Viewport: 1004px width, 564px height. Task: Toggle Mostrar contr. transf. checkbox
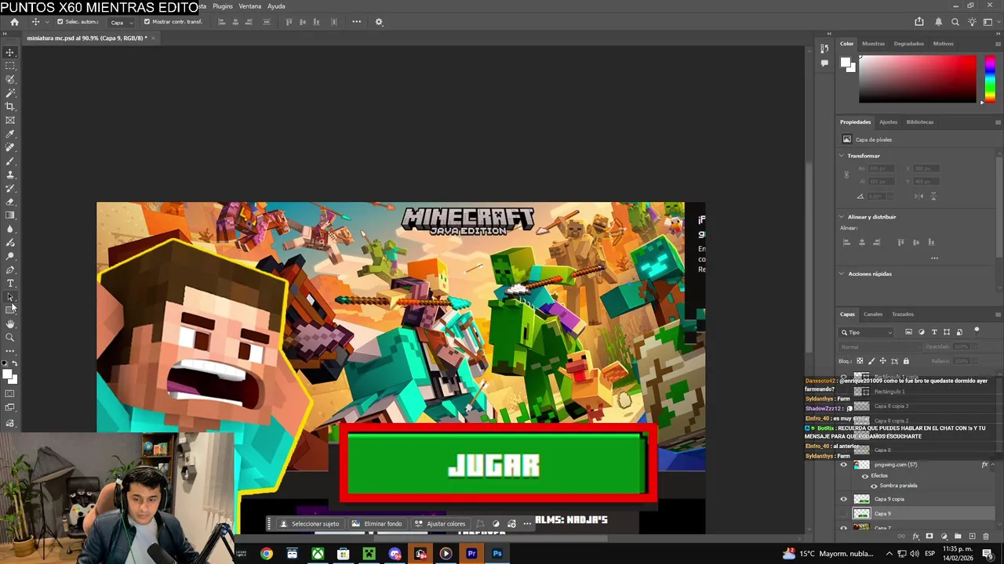(x=147, y=22)
